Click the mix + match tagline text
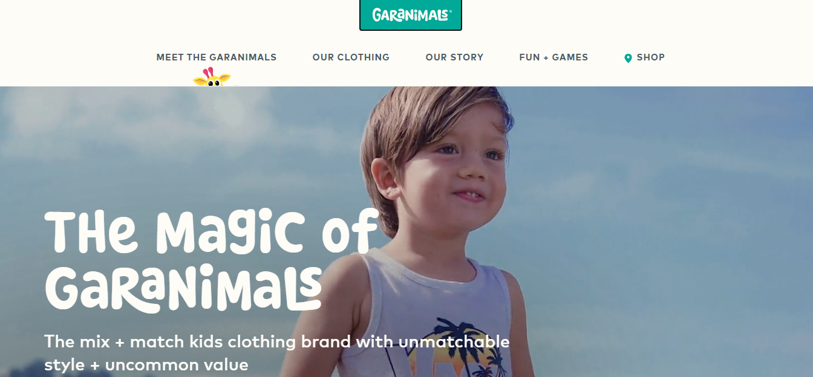Screen dimensions: 813x377 tap(277, 353)
